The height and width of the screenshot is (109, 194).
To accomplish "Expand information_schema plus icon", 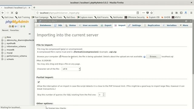I will click(2, 47).
